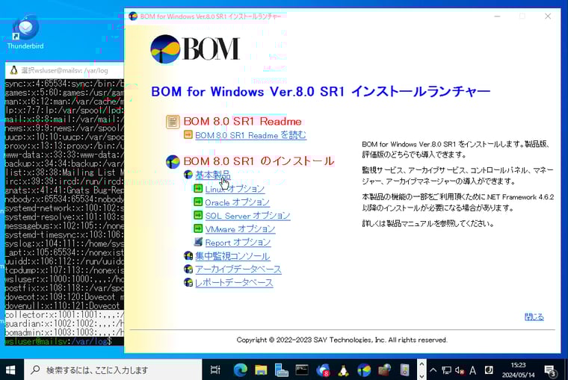This screenshot has width=568, height=380.
Task: Switch to the Linux penguin WSL taskbar icon
Action: [x=343, y=370]
